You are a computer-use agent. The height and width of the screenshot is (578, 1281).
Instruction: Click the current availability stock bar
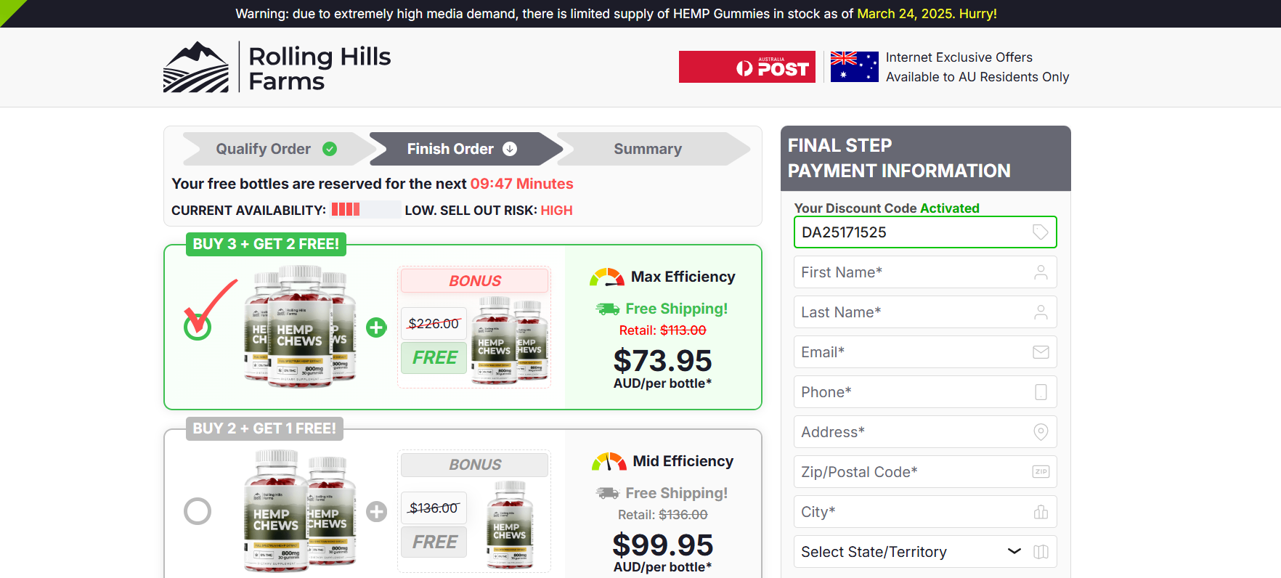[x=365, y=210]
